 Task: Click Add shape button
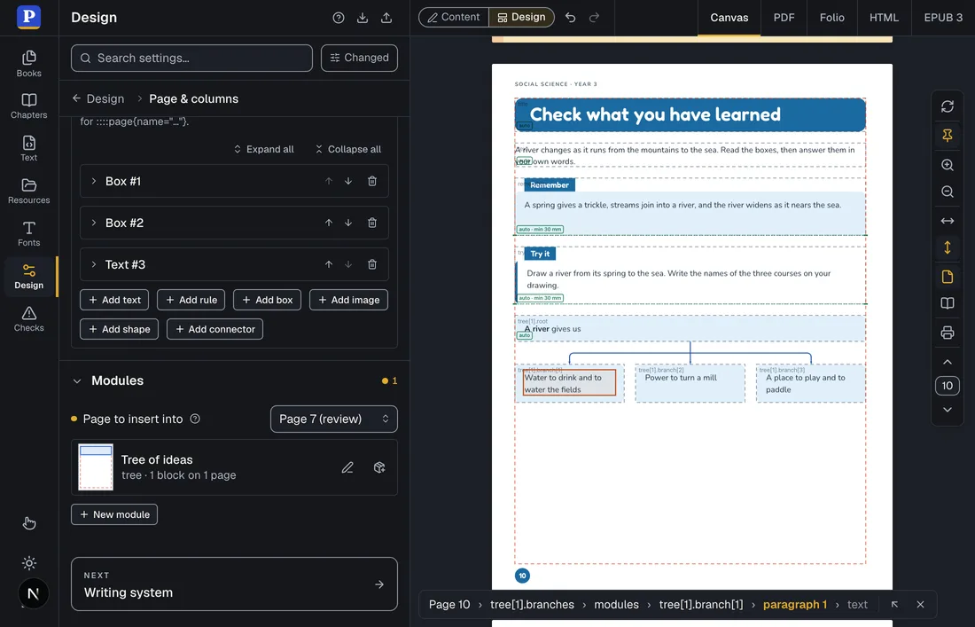tap(120, 329)
